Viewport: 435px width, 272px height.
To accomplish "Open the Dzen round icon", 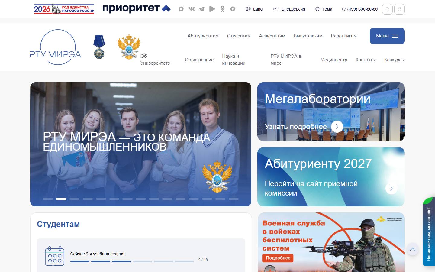I will tap(233, 9).
